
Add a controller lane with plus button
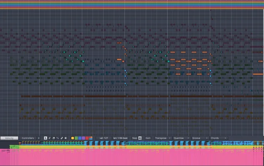point(39,138)
